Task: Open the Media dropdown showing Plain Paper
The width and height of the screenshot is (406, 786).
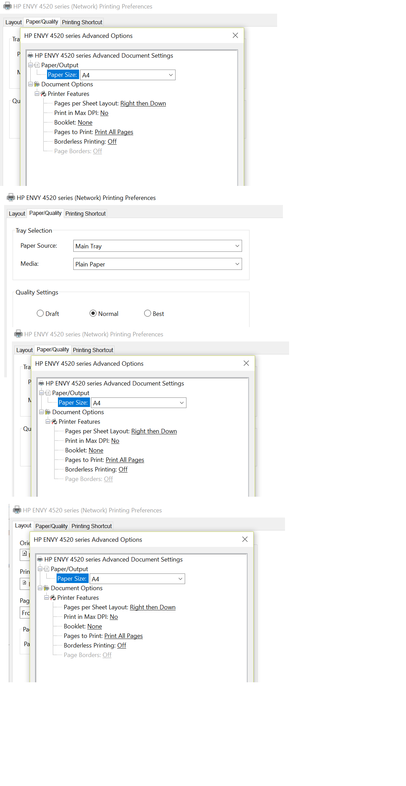Action: [x=157, y=264]
